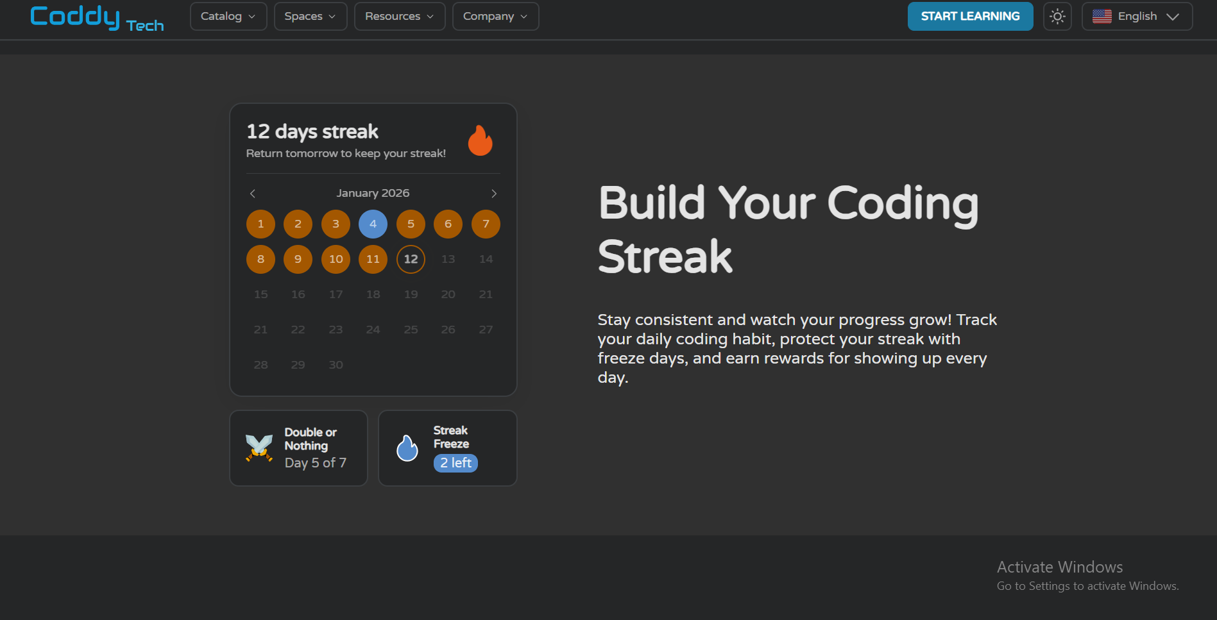This screenshot has height=620, width=1217.
Task: Open the Spaces dropdown menu
Action: pyautogui.click(x=311, y=16)
